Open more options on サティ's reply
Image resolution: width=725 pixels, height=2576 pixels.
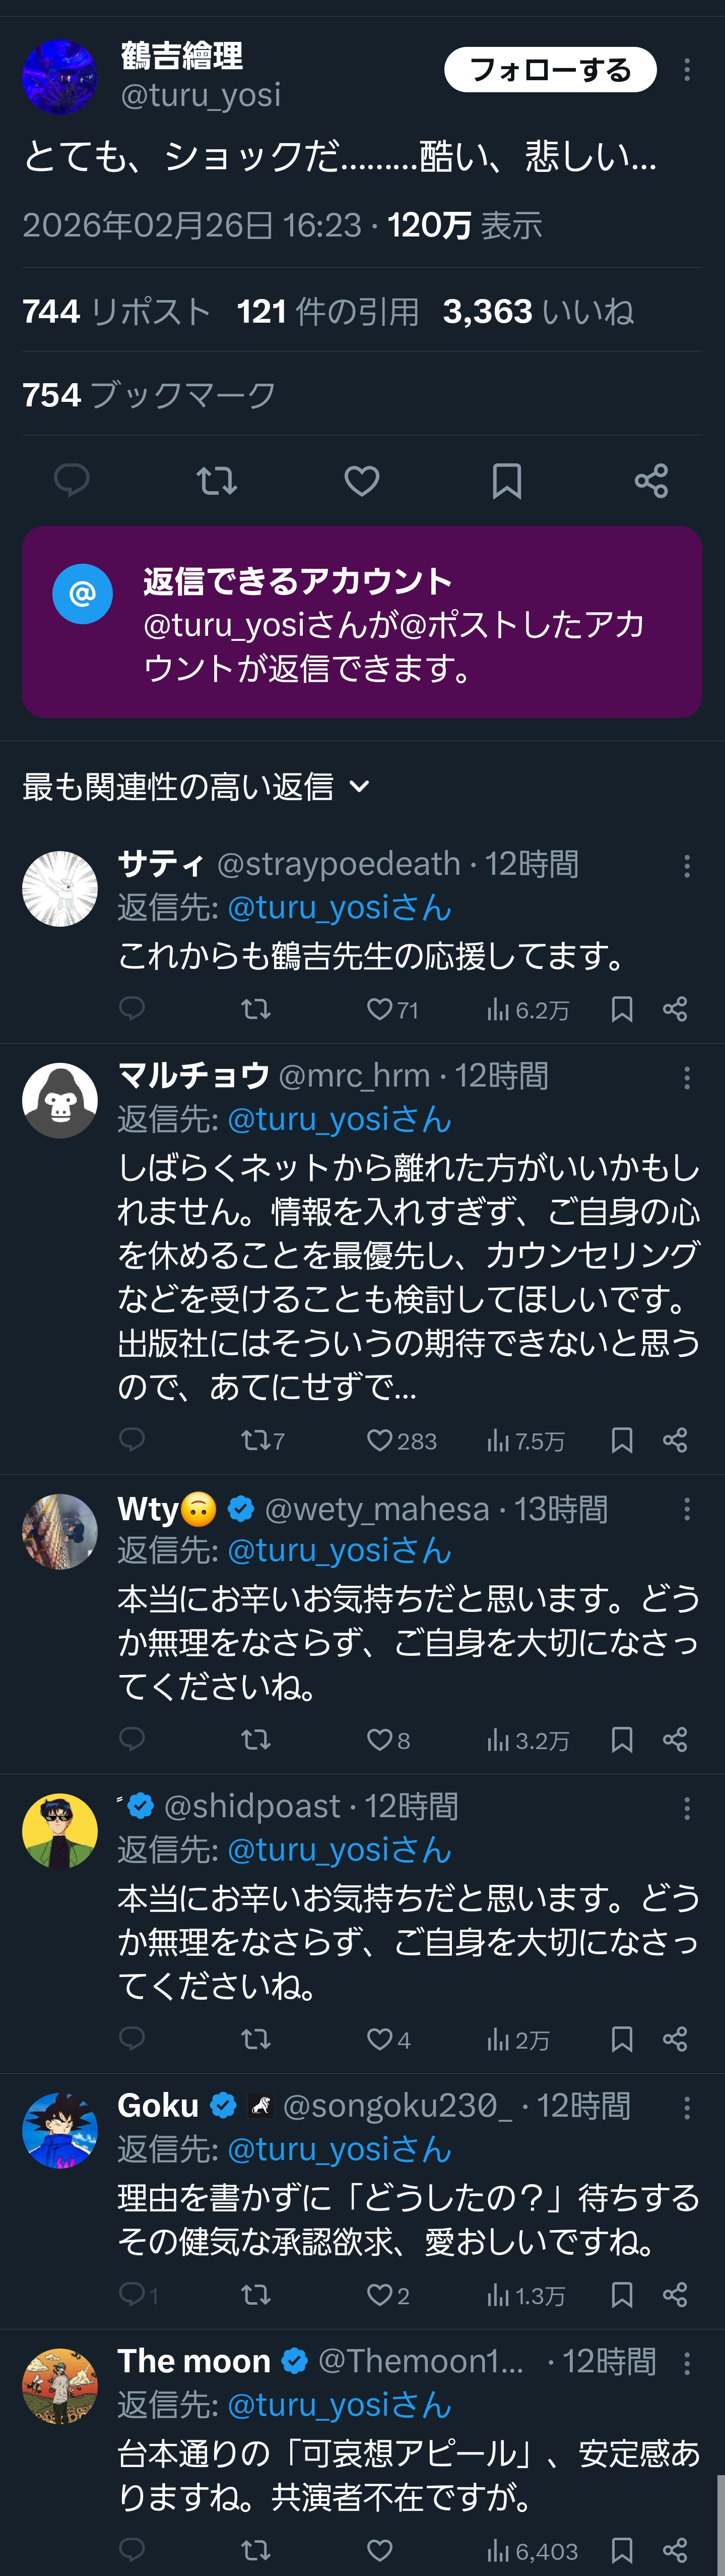[x=687, y=866]
